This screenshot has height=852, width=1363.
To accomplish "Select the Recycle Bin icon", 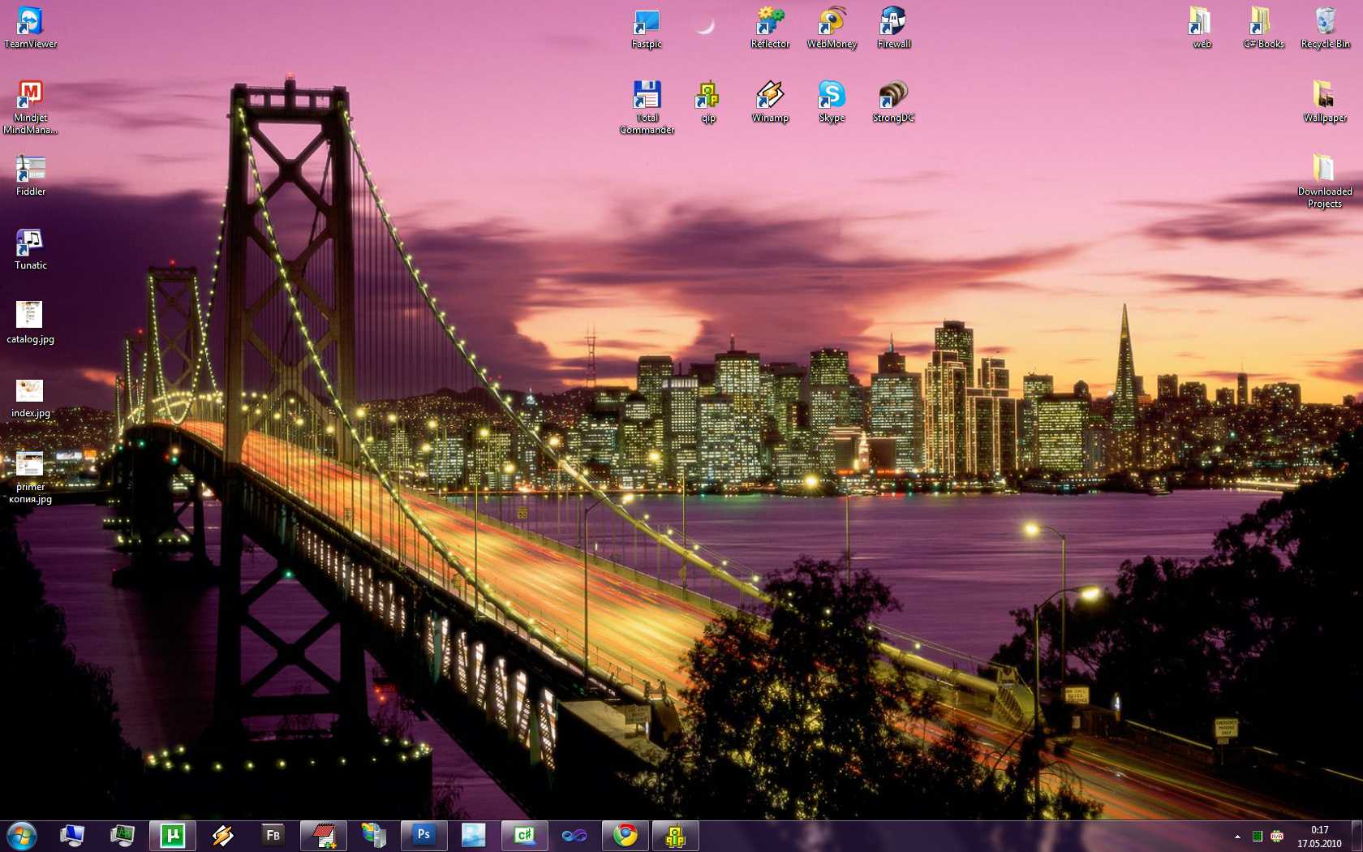I will 1325,23.
